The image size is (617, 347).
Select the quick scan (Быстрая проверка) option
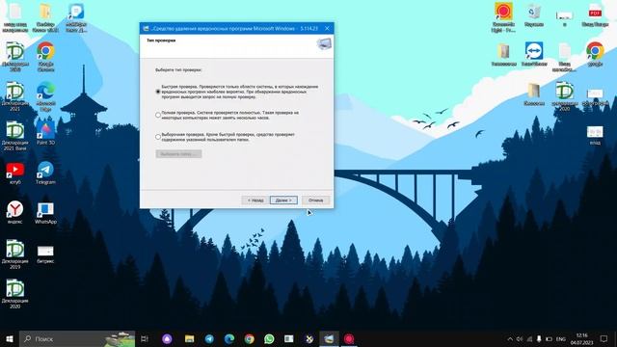pyautogui.click(x=158, y=92)
